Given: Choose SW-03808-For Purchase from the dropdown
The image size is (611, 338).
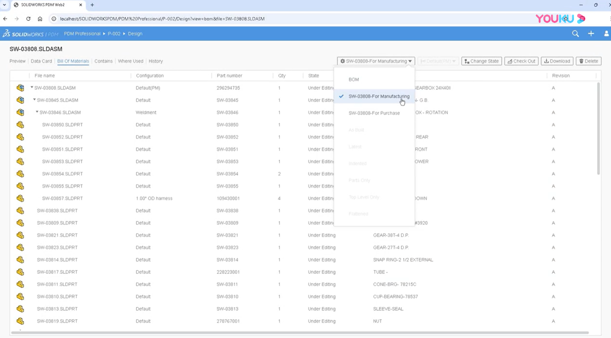Looking at the screenshot, I should point(374,113).
